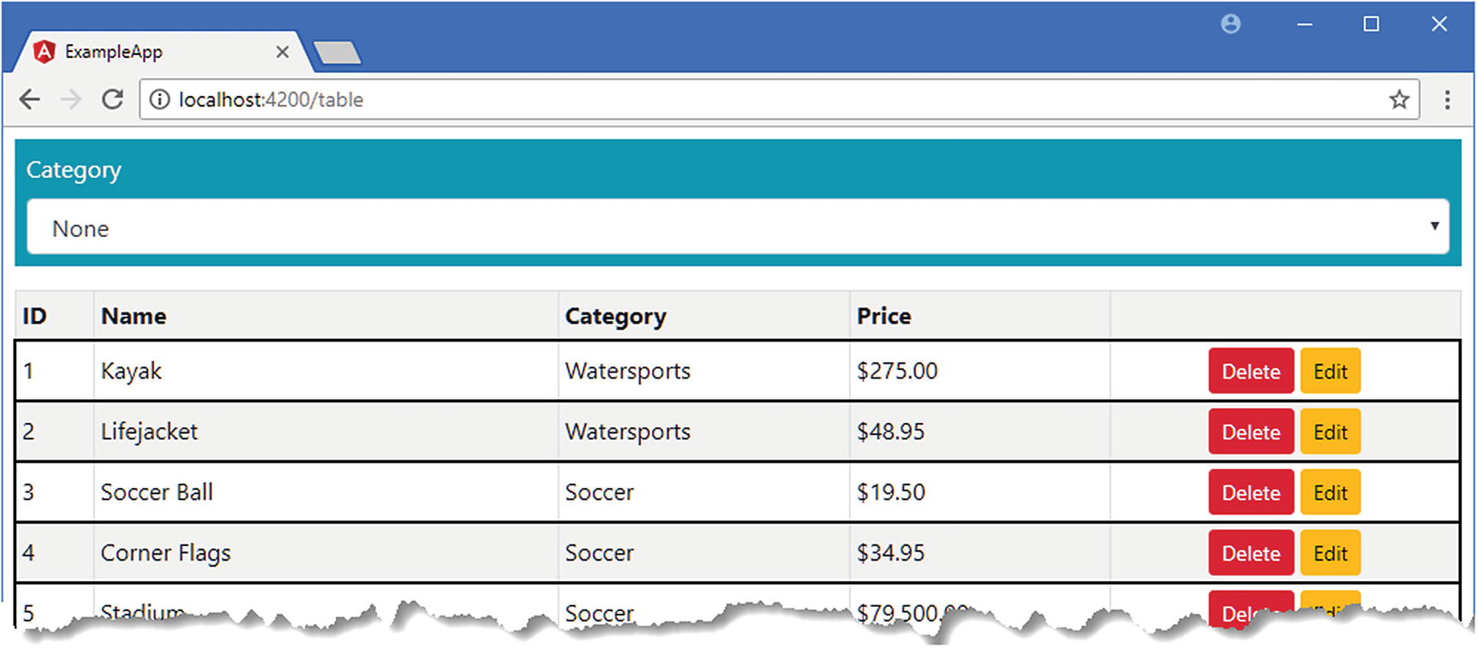This screenshot has height=648, width=1478.
Task: Expand the Category dropdown showing None
Action: click(x=738, y=228)
